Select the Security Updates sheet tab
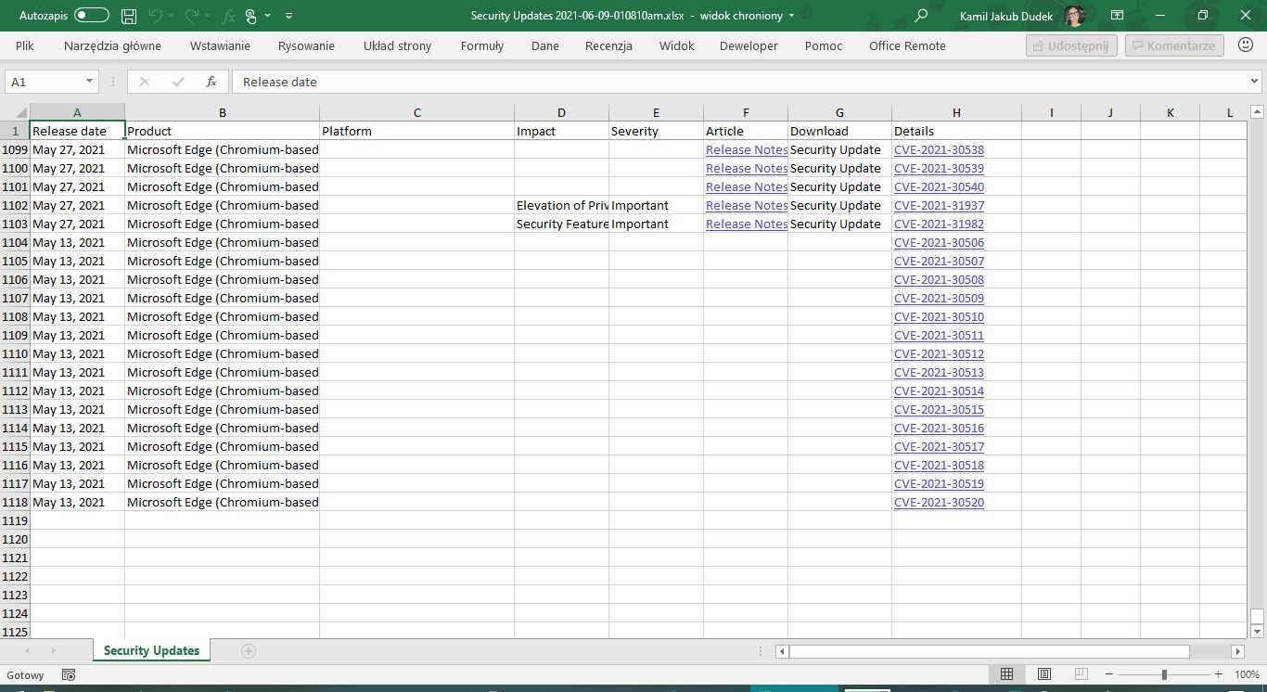 click(151, 650)
